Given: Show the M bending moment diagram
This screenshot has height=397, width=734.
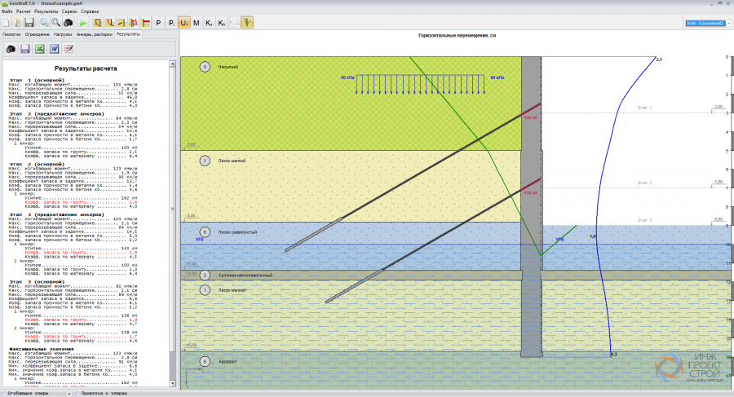Looking at the screenshot, I should [196, 23].
